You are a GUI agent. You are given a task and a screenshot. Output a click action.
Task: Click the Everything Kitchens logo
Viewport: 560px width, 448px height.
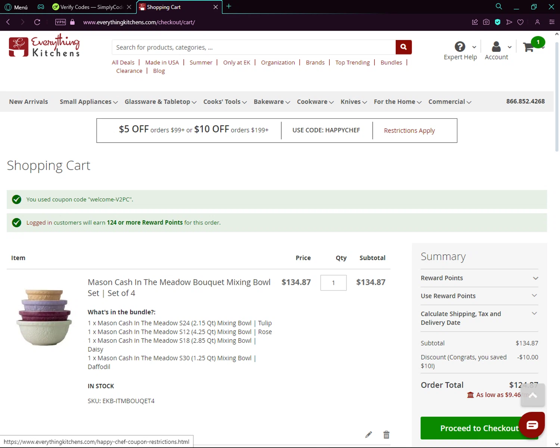click(44, 46)
